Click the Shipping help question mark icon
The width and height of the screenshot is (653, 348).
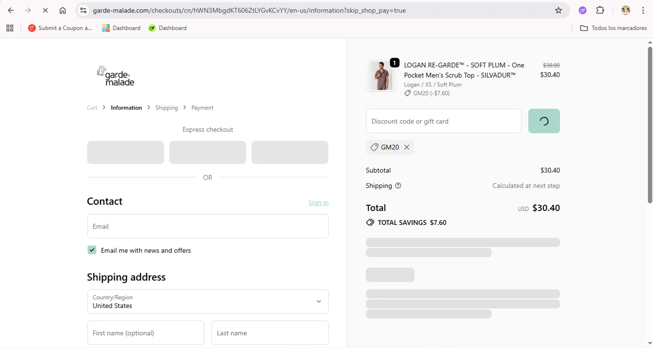click(x=398, y=186)
